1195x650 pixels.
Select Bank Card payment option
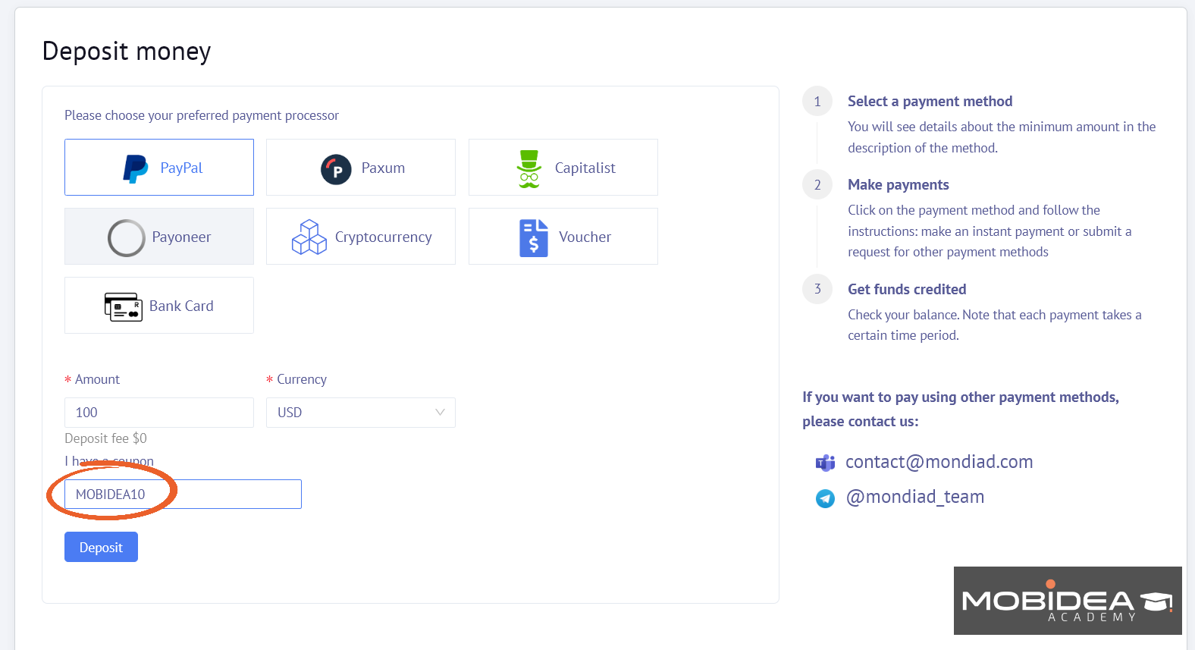(159, 306)
